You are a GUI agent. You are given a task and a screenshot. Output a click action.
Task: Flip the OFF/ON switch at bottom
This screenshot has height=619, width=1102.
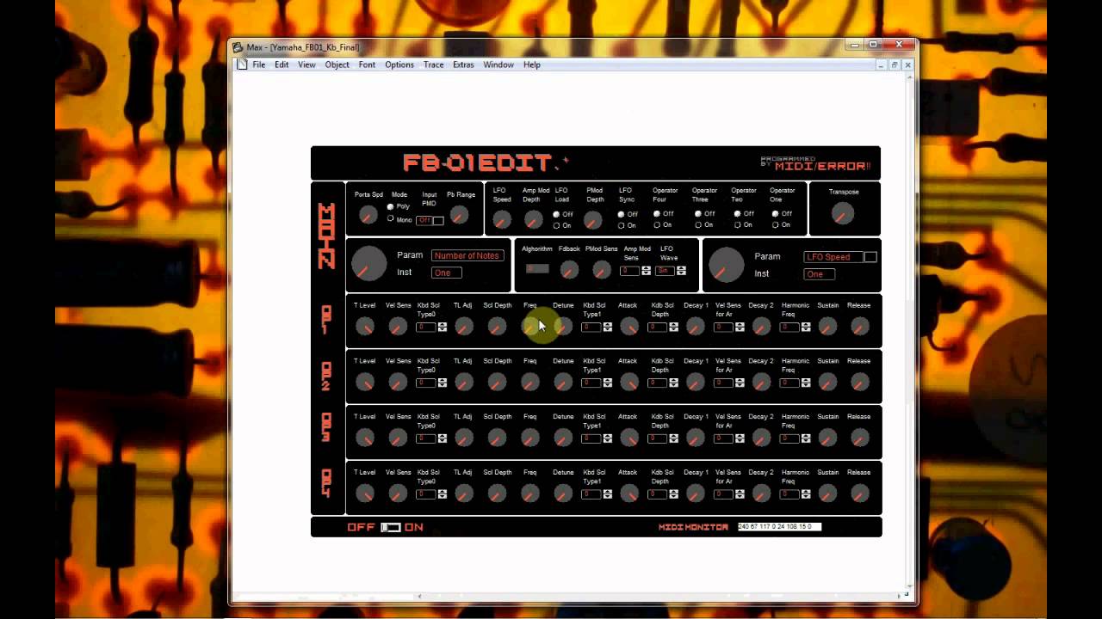[x=391, y=527]
